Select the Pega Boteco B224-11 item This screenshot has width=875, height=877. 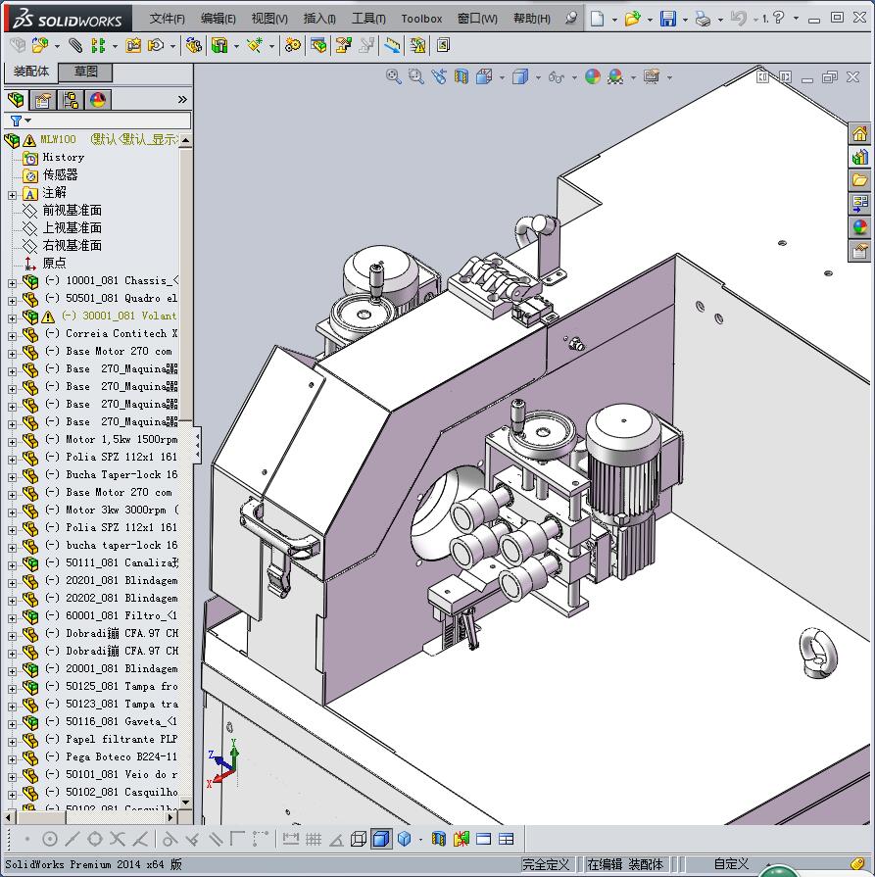point(112,756)
